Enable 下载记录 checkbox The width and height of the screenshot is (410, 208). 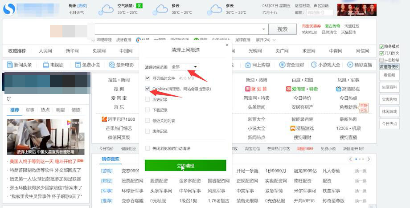(148, 110)
